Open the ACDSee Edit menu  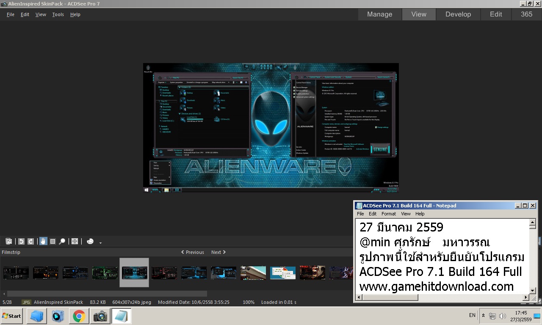[x=25, y=14]
